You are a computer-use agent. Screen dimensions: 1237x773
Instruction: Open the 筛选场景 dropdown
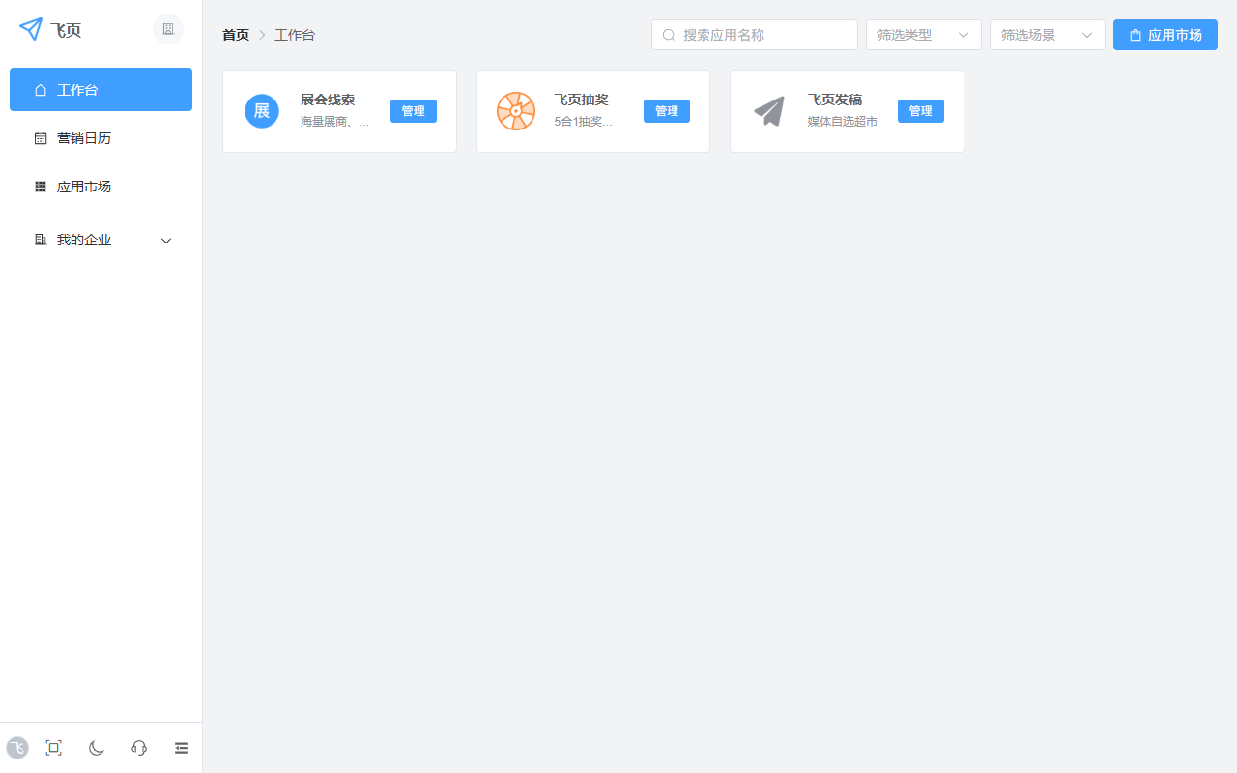pos(1047,34)
